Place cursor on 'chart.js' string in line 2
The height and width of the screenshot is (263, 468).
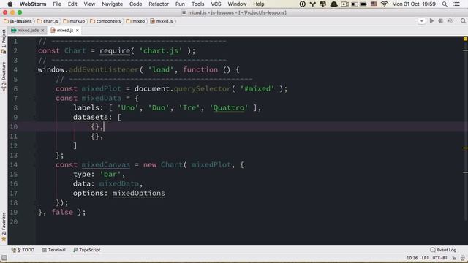pyautogui.click(x=161, y=50)
